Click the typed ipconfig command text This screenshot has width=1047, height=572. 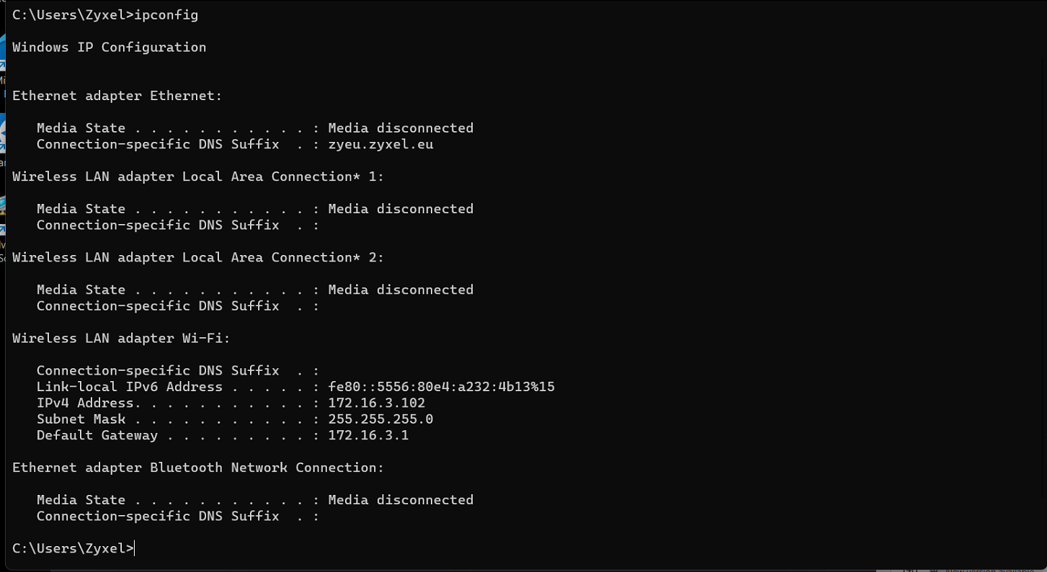[166, 14]
